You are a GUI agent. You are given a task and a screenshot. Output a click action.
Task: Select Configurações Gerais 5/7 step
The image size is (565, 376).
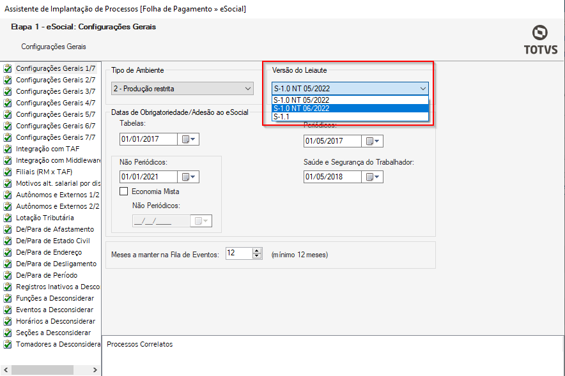tap(56, 114)
